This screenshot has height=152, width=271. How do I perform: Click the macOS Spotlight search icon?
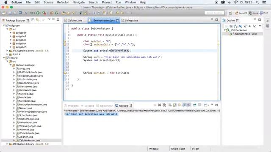tap(257, 2)
